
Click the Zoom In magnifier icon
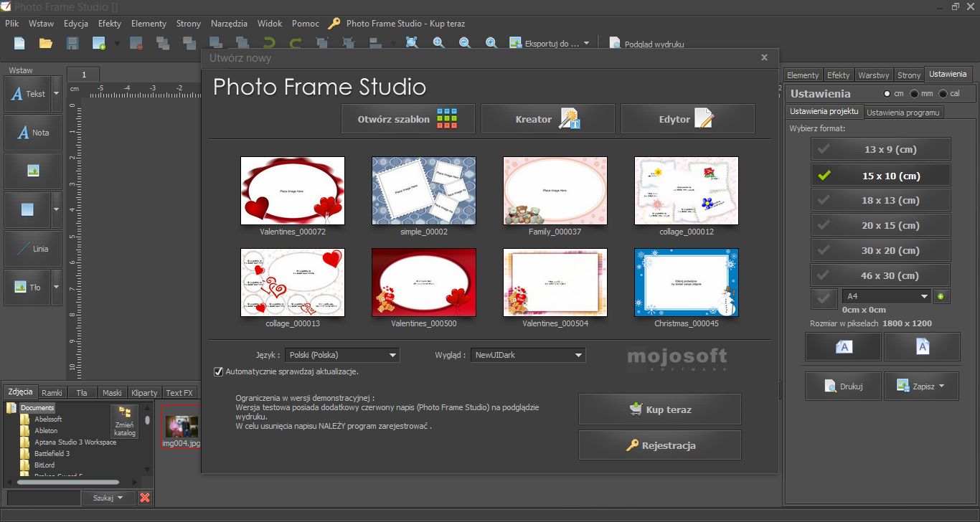tap(491, 42)
